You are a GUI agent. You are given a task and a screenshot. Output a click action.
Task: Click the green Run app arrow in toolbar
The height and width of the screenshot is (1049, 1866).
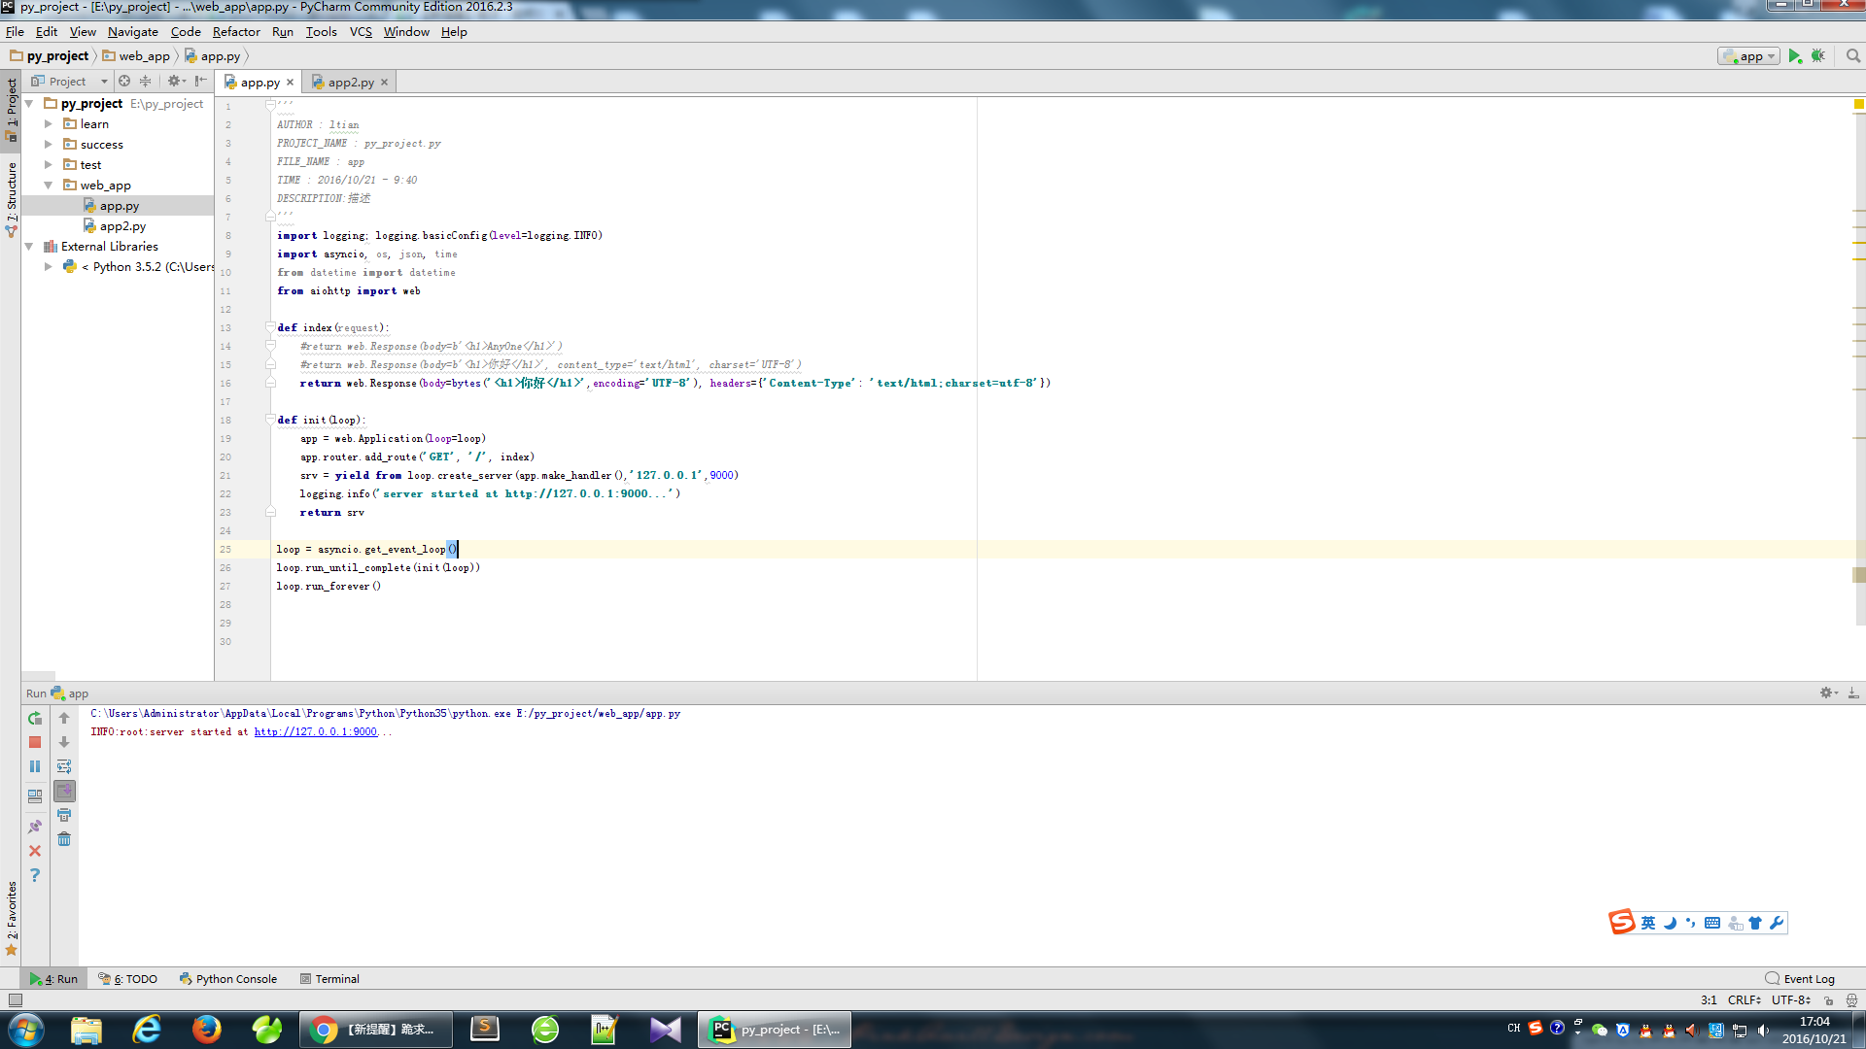(x=1794, y=56)
